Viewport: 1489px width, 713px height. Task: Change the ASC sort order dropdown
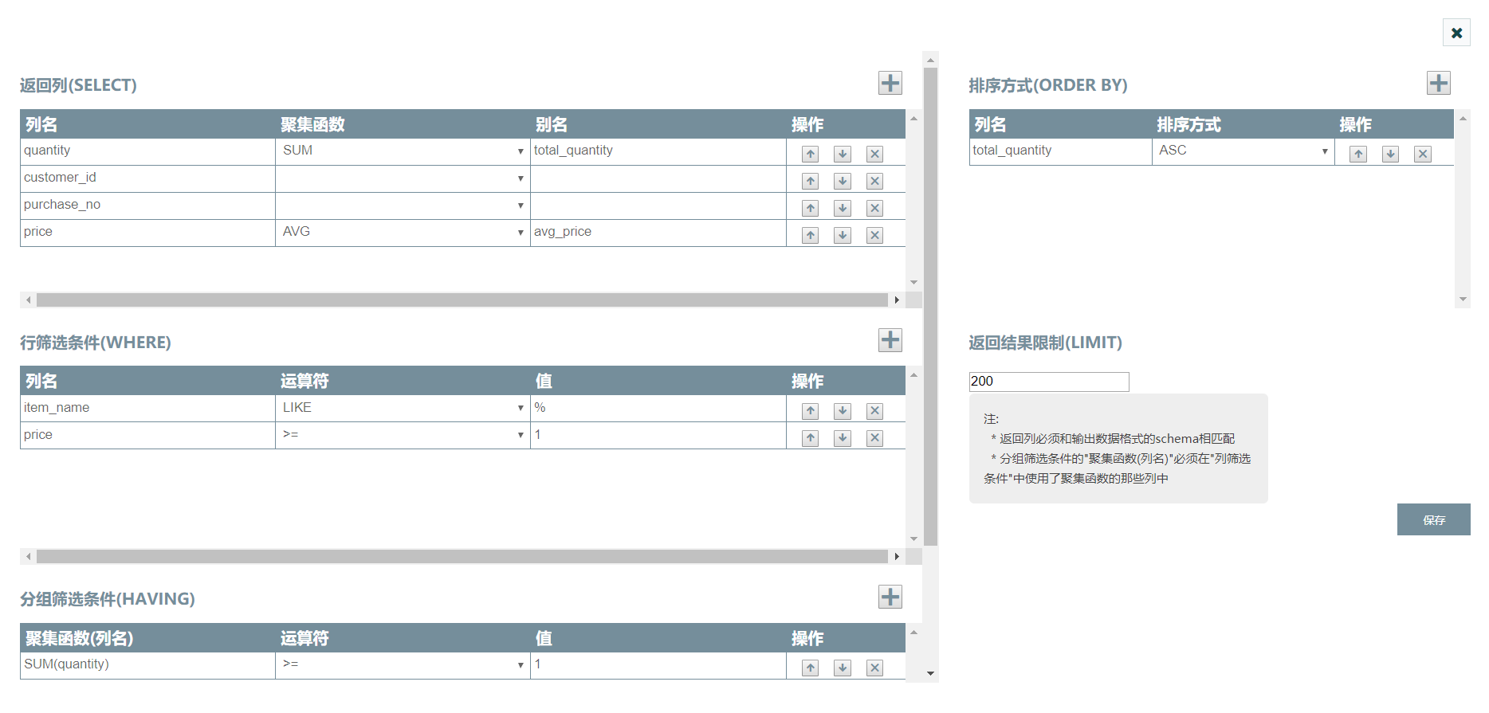[1243, 151]
